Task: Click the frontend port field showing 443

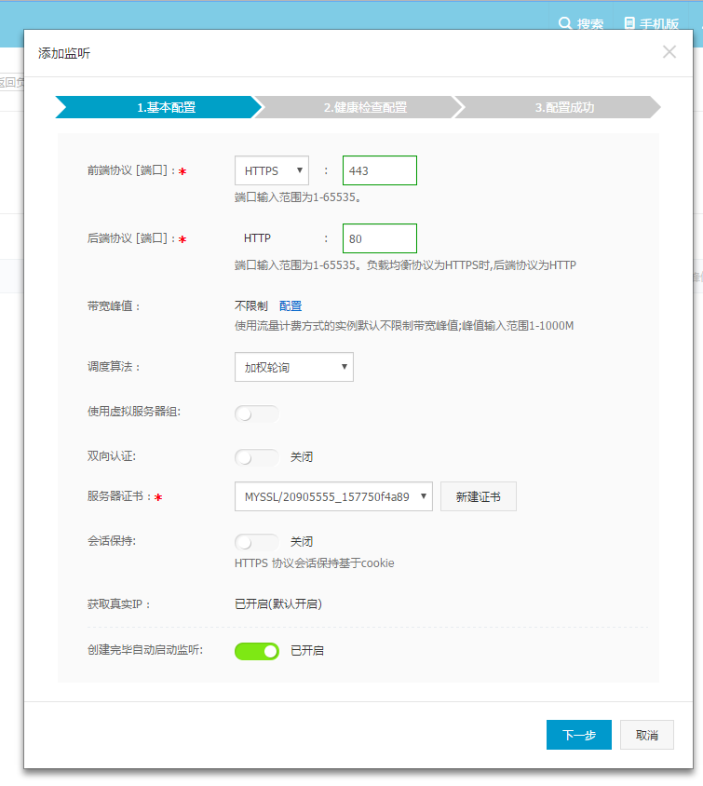Action: (379, 171)
